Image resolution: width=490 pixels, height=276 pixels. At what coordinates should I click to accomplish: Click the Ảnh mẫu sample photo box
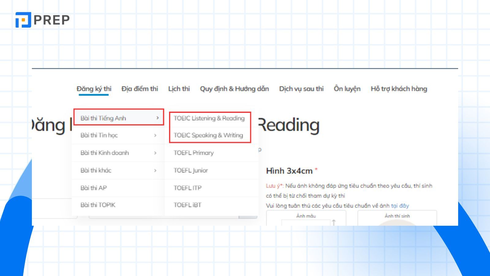pyautogui.click(x=306, y=218)
